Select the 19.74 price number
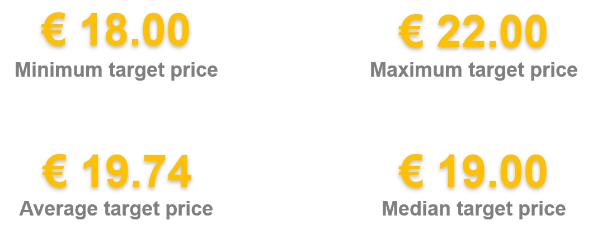 click(x=137, y=171)
